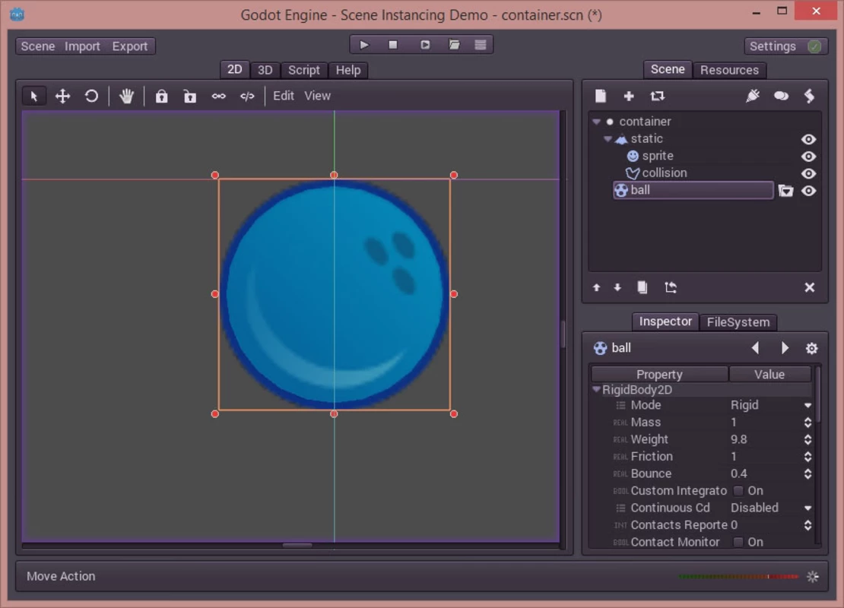Open the inspector gear options
This screenshot has width=844, height=608.
tap(811, 348)
